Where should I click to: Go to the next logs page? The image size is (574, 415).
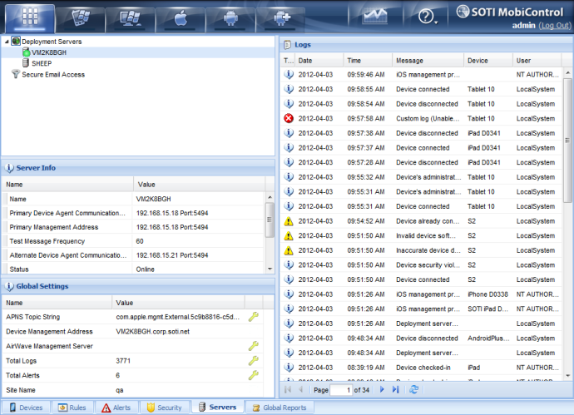coord(382,390)
